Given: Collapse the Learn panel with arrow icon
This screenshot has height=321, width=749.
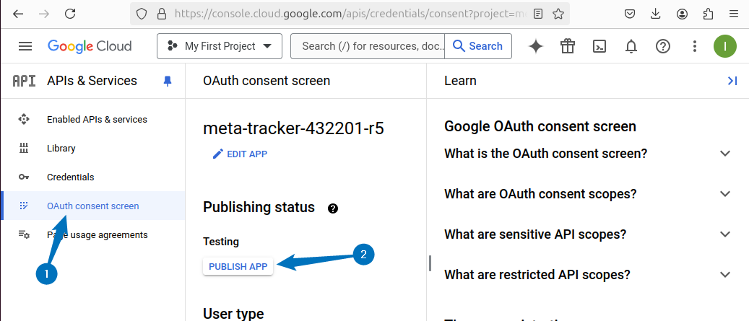Looking at the screenshot, I should pyautogui.click(x=732, y=81).
